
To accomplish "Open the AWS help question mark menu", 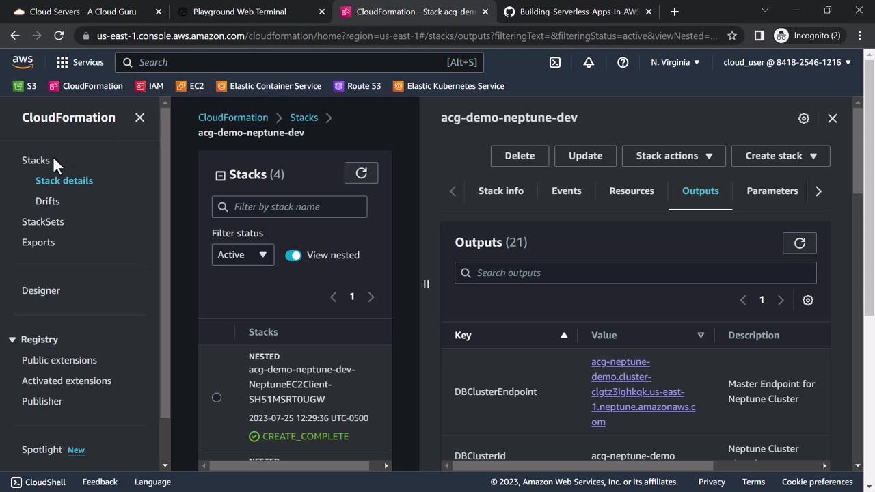I will click(623, 62).
